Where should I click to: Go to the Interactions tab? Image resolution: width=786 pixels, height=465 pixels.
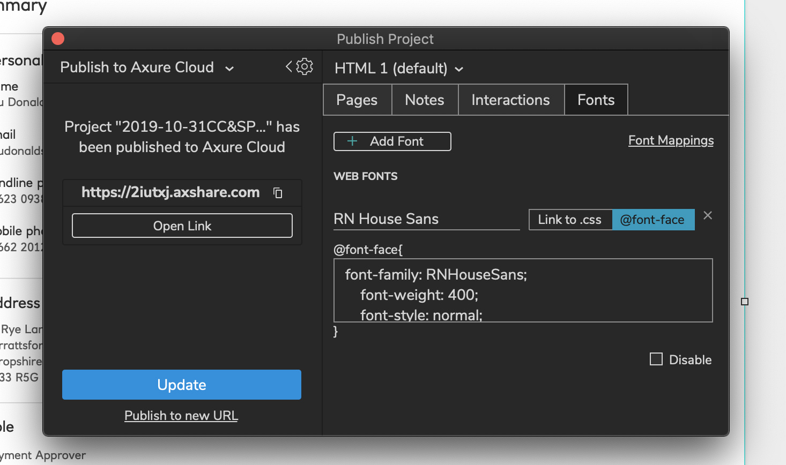click(510, 100)
